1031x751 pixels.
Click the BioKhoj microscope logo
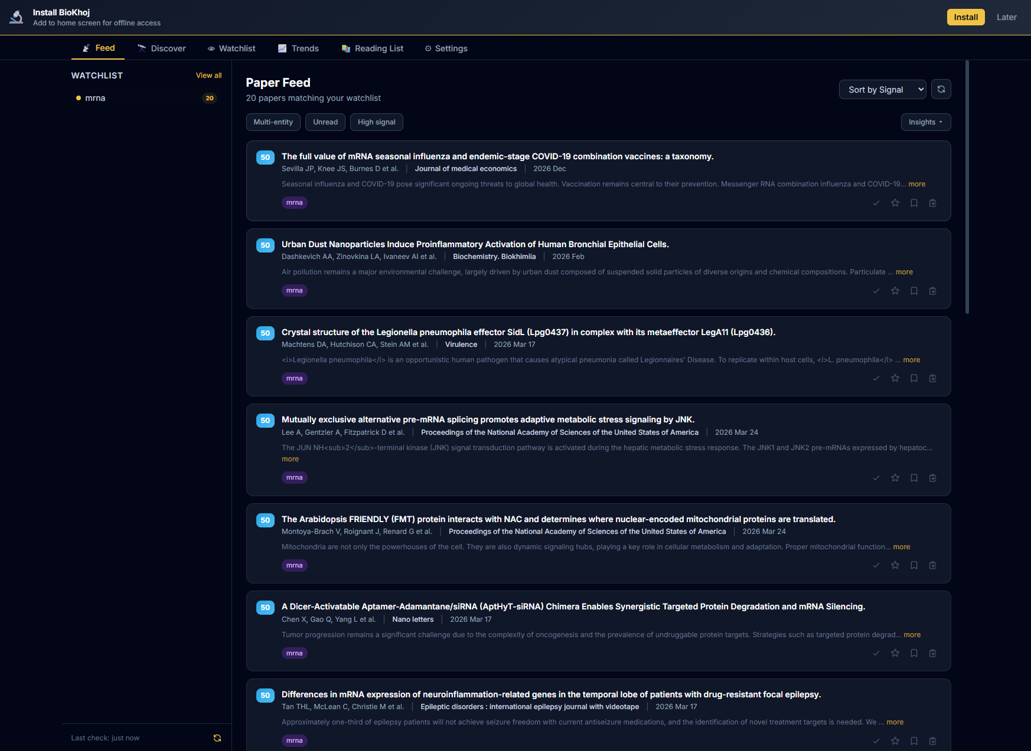[x=16, y=17]
